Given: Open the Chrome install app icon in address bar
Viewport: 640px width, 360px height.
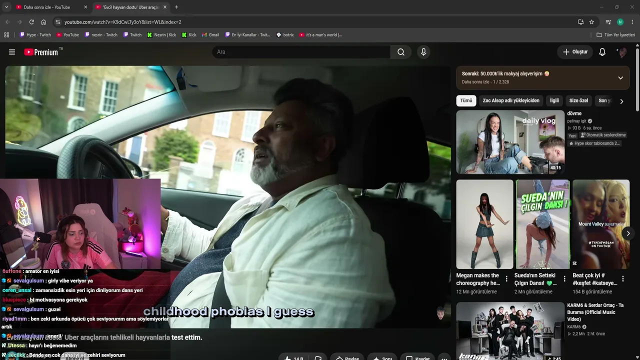Looking at the screenshot, I should 580,22.
